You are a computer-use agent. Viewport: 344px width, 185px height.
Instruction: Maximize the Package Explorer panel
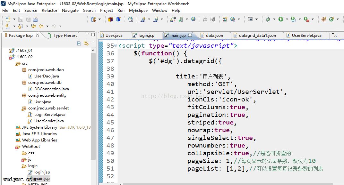tap(93, 34)
